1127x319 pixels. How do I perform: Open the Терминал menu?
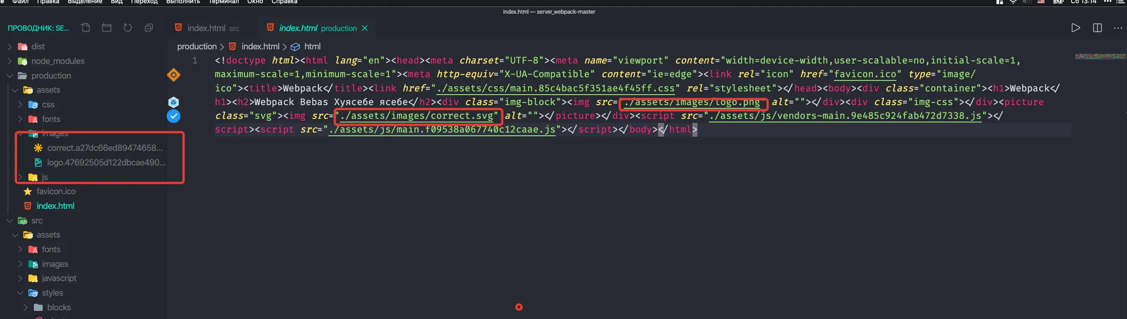click(223, 2)
